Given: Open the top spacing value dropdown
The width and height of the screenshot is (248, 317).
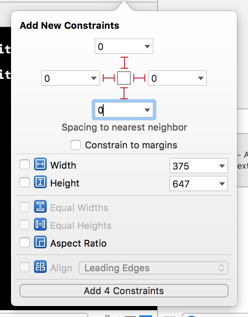Looking at the screenshot, I should pos(147,47).
